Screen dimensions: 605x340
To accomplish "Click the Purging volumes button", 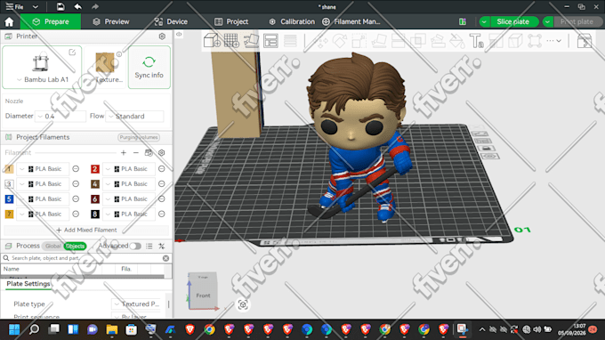I will pyautogui.click(x=139, y=137).
